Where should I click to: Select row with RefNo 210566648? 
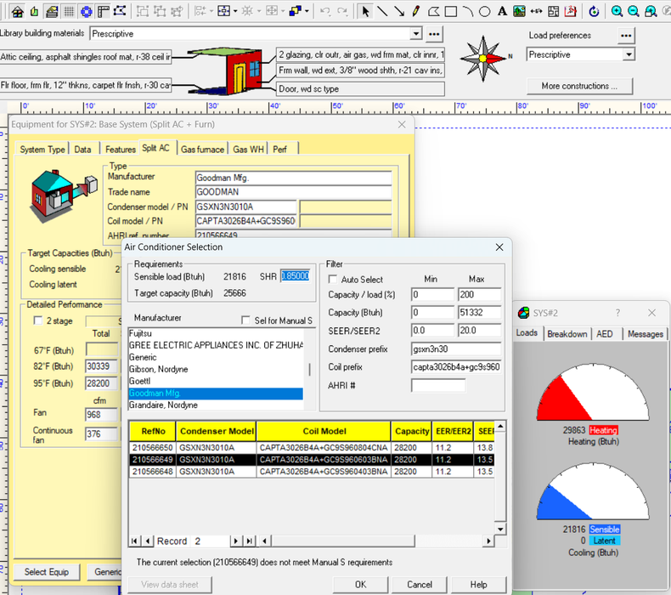click(x=312, y=472)
